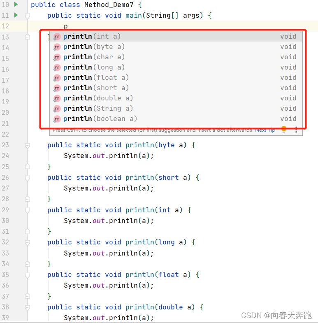Collapse println(int a) method on line 29

(28, 210)
